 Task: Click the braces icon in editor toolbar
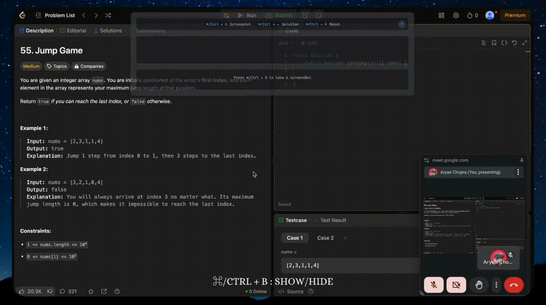(x=504, y=43)
